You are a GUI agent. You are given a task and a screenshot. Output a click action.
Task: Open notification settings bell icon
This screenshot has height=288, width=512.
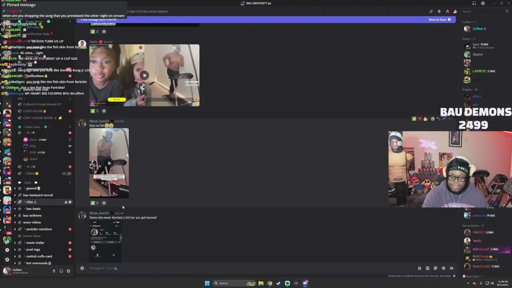[x=439, y=11]
